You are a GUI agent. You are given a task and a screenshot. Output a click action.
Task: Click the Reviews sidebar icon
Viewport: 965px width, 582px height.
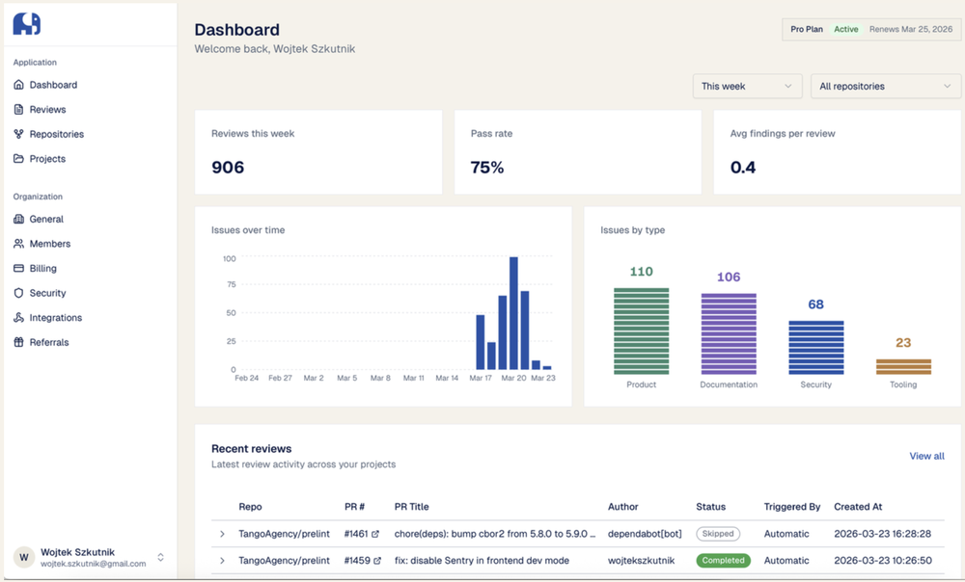click(19, 110)
